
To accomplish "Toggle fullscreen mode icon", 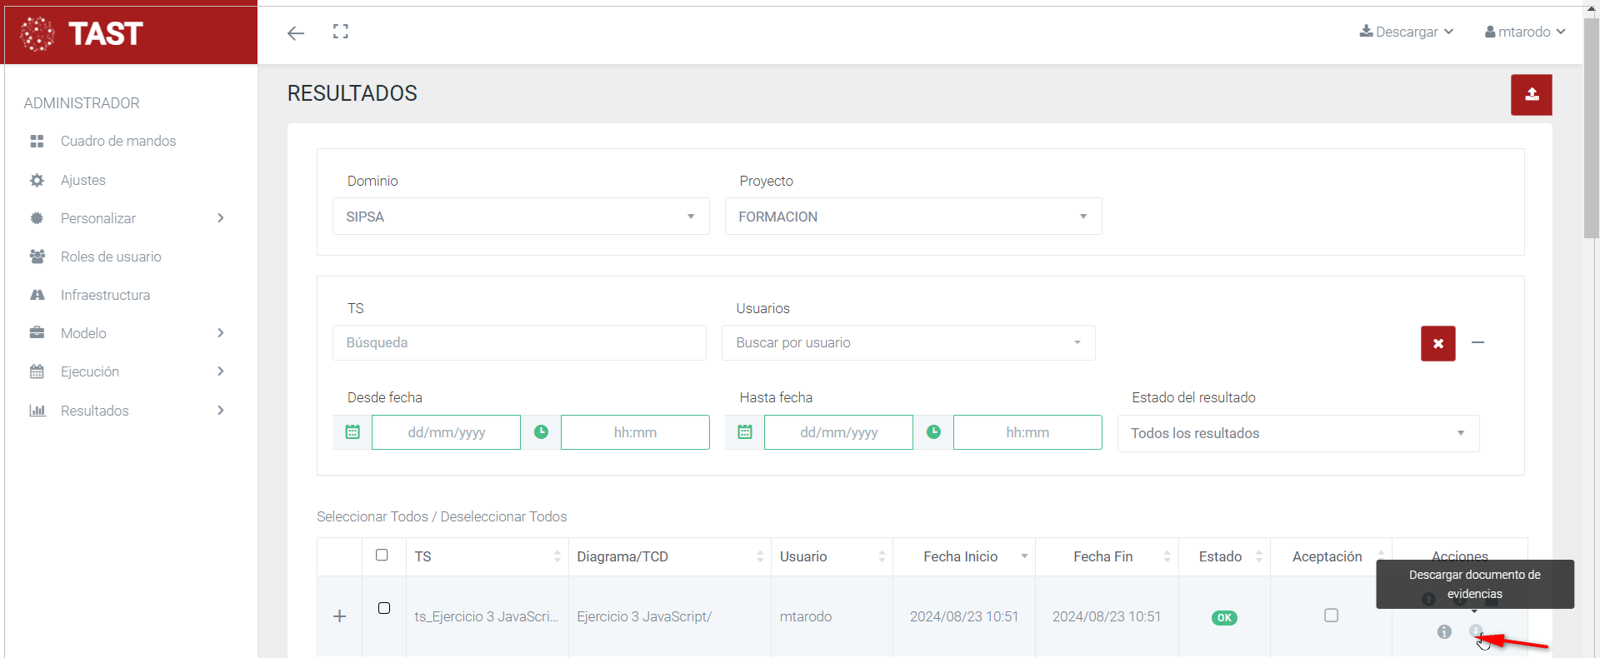I will coord(340,32).
